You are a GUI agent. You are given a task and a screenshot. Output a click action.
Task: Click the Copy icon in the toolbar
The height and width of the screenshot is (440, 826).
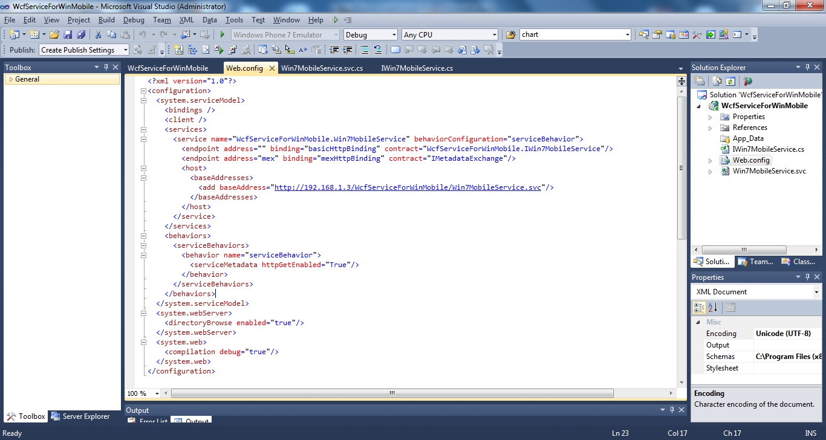click(x=112, y=34)
